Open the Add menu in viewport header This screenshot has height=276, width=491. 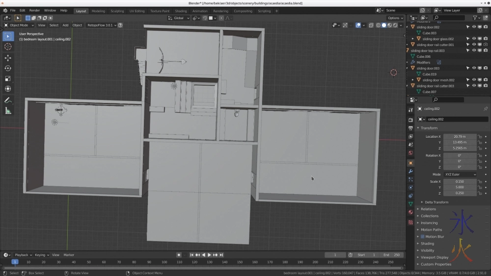click(65, 25)
